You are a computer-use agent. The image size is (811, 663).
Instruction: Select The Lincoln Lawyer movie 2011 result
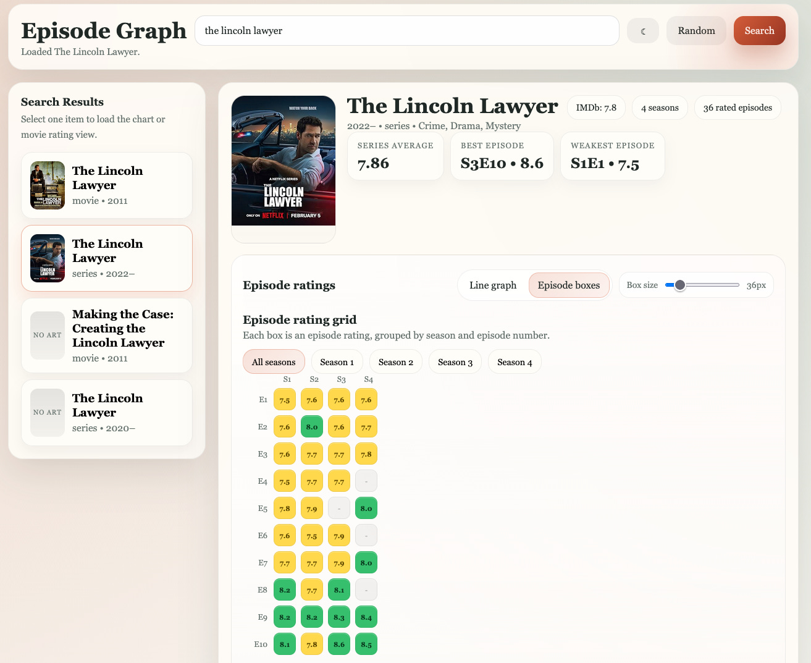[x=107, y=185]
